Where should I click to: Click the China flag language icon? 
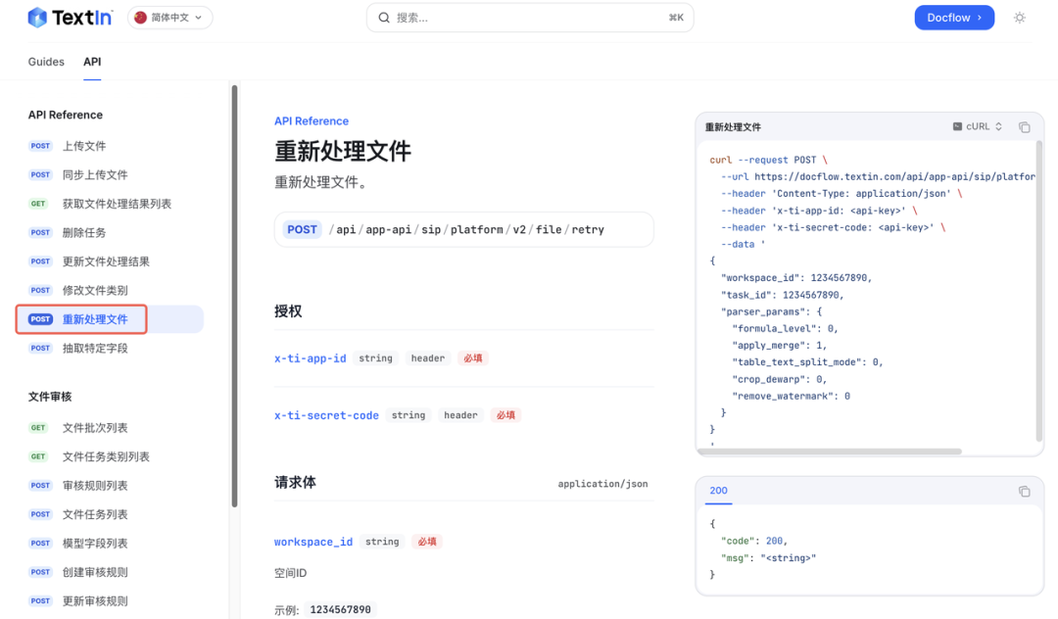[x=141, y=18]
